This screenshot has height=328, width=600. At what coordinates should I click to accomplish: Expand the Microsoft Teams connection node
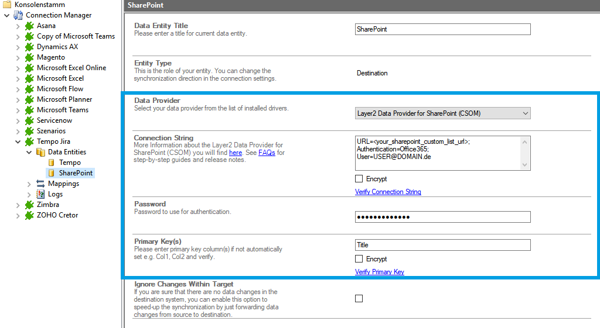tap(18, 110)
